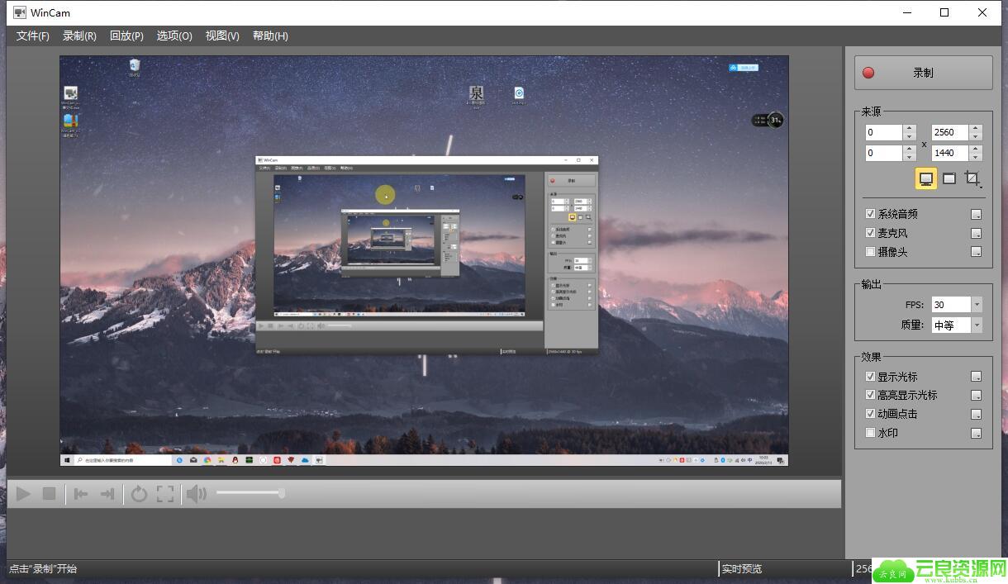Toggle fullscreen preview icon
This screenshot has height=584, width=1008.
165,494
